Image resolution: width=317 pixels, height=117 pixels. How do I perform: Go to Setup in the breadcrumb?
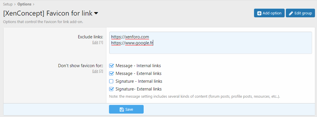pos(8,4)
